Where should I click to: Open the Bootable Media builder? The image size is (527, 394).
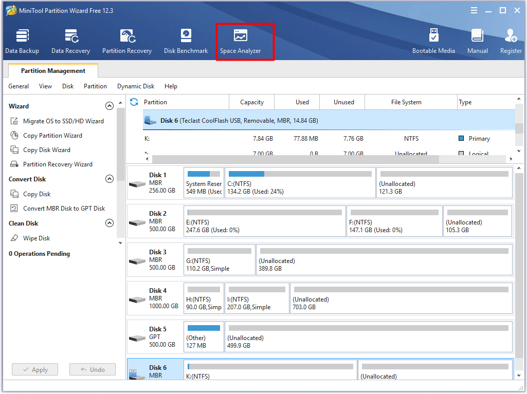433,41
